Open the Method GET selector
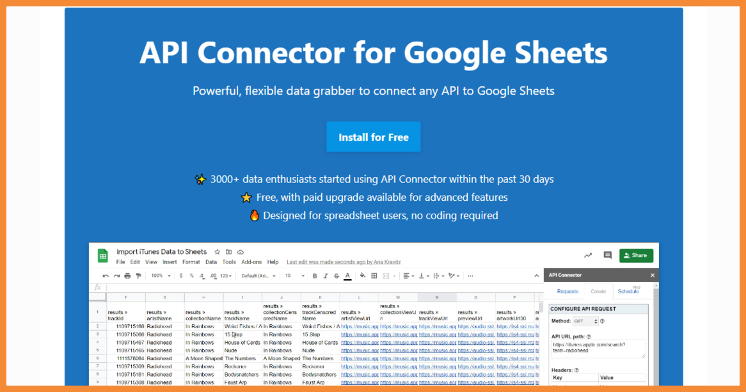 tap(585, 321)
